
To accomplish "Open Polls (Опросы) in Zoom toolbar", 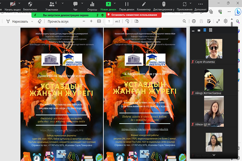I will click(x=92, y=6).
